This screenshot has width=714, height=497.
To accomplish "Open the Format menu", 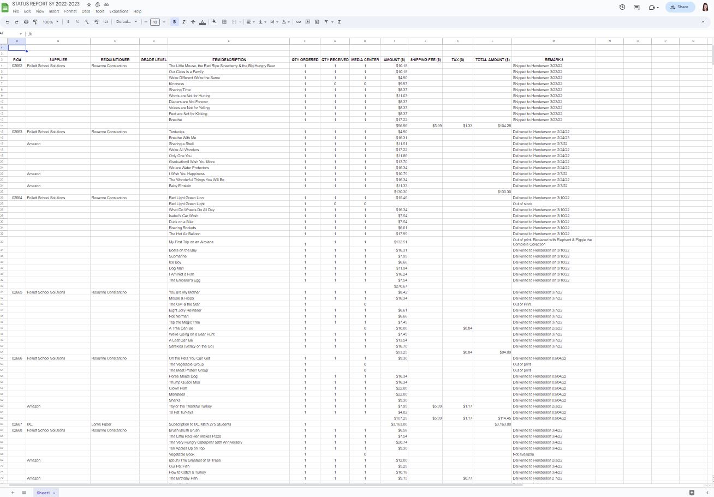I will point(70,11).
